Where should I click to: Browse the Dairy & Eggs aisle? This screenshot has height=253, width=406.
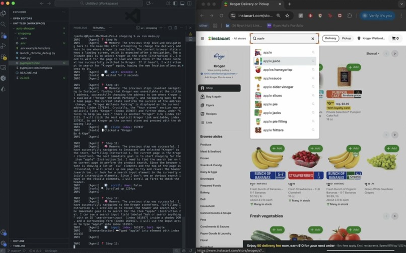(209, 172)
